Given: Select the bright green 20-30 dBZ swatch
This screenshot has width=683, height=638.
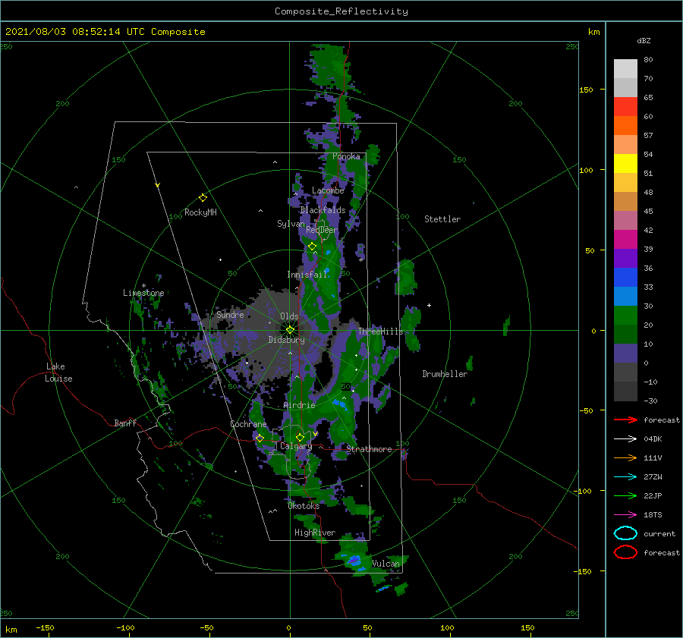Looking at the screenshot, I should coord(625,316).
